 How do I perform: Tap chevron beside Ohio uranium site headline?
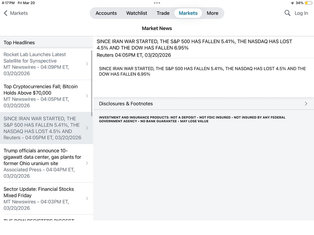click(x=87, y=163)
